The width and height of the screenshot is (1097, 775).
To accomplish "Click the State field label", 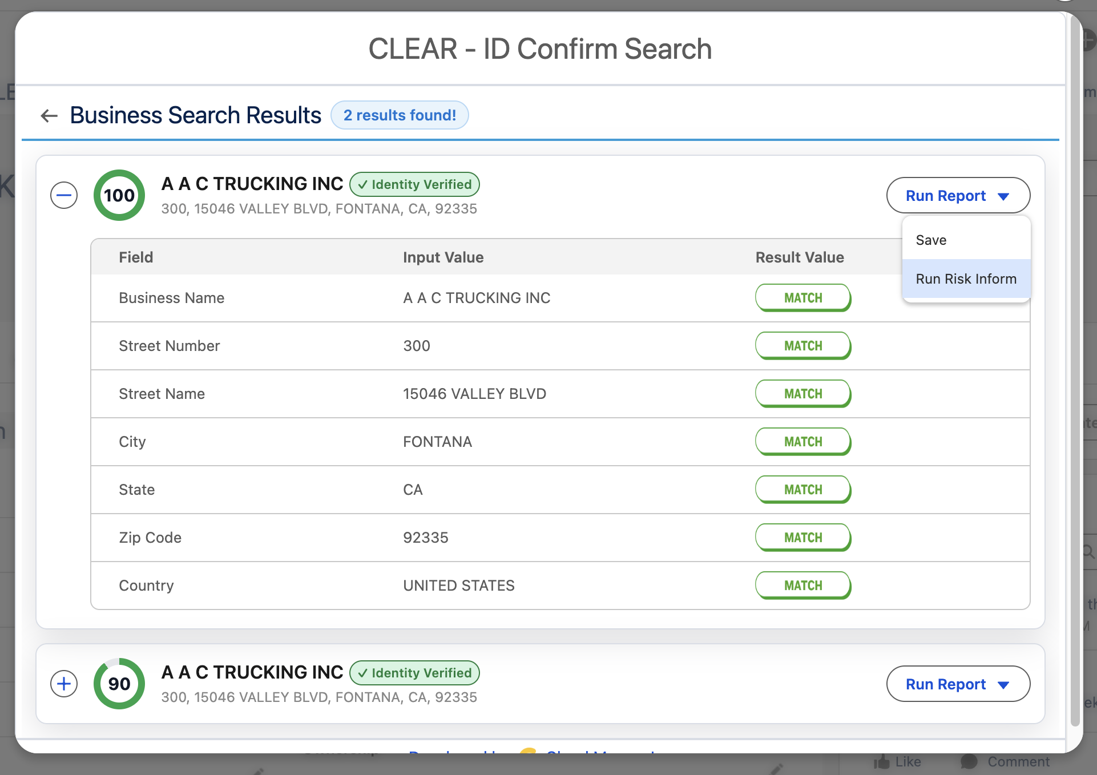I will pos(137,490).
